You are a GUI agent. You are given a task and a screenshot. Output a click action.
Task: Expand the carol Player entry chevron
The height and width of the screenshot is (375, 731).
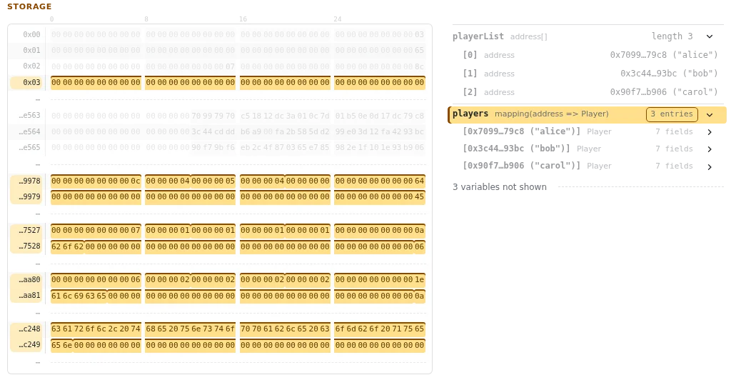point(710,166)
